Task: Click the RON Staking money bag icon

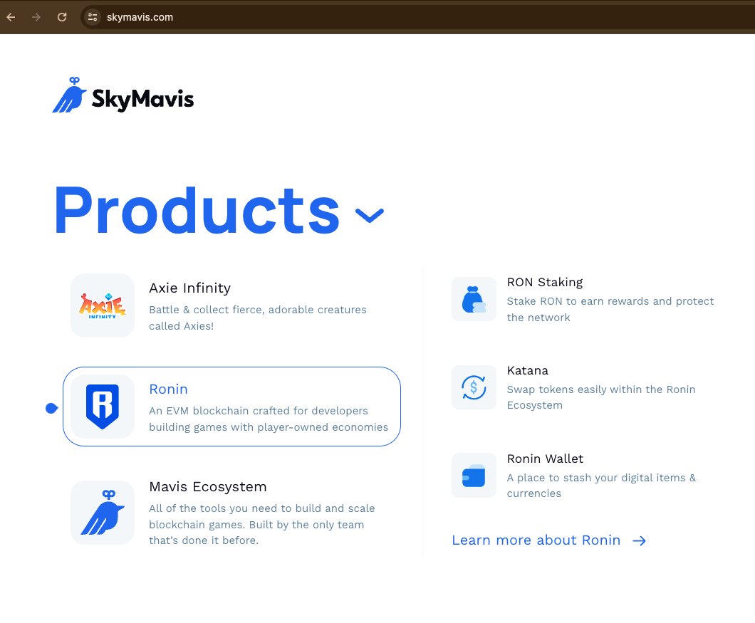Action: [x=474, y=299]
